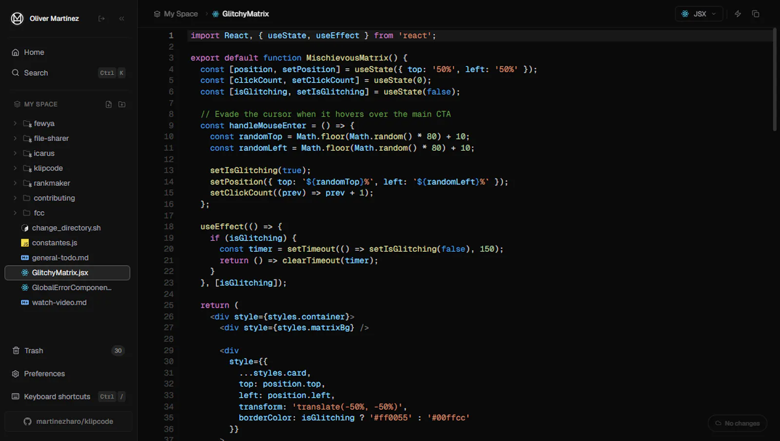
Task: Expand the klipcode folder chevron
Action: [15, 168]
